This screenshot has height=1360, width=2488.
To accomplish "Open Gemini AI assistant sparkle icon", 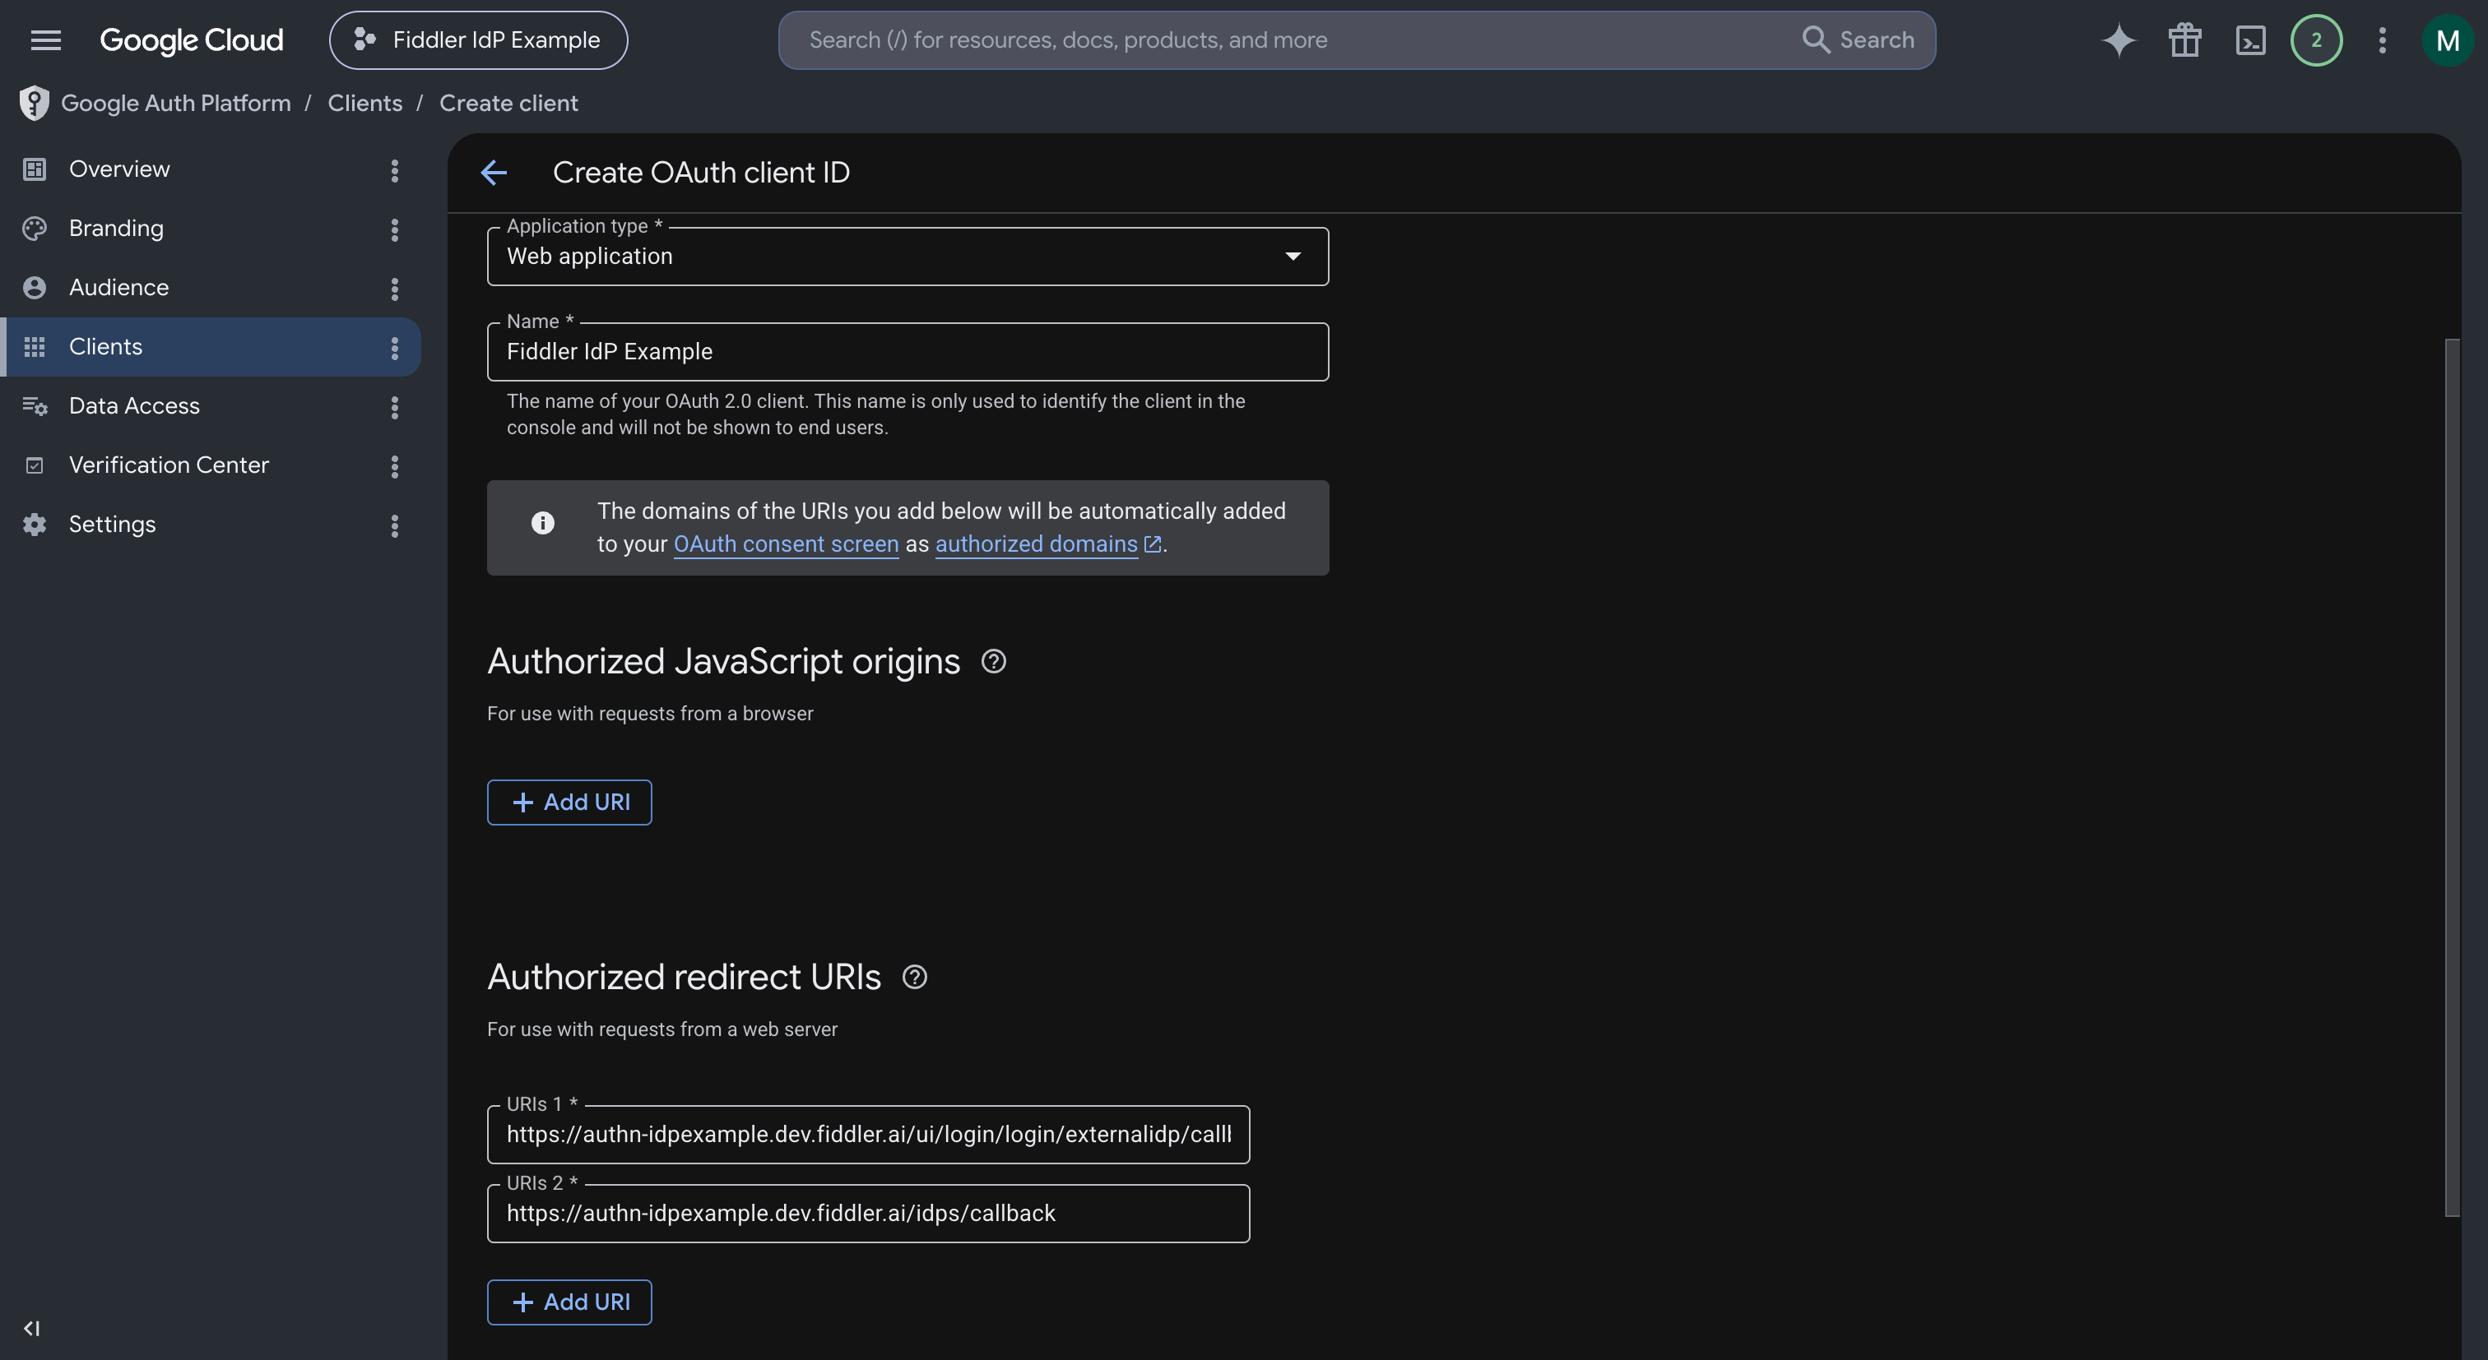I will pos(2119,40).
